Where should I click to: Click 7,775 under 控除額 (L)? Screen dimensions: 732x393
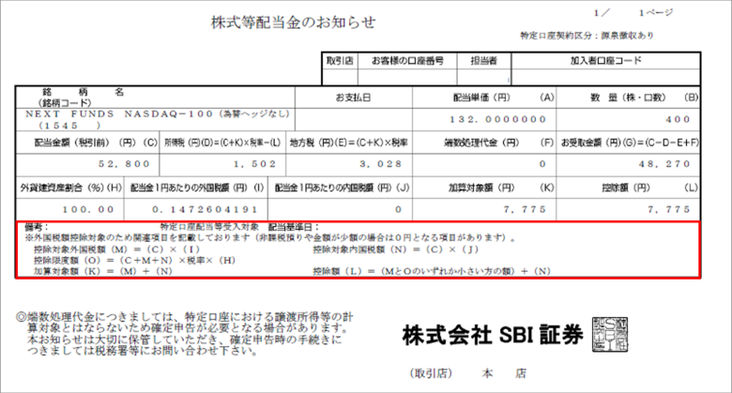(669, 209)
